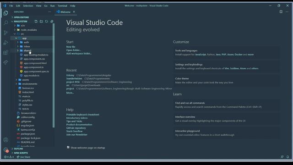The image size is (293, 165).
Task: Open the Source Control view icon
Action: coord(5,33)
